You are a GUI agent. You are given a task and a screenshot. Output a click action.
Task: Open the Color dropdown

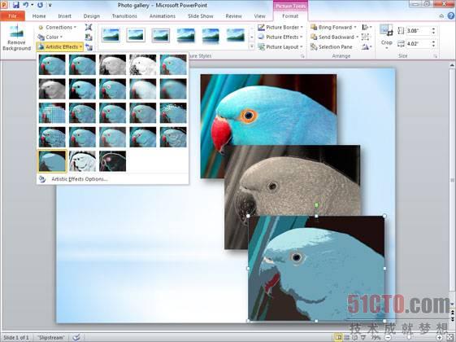click(x=50, y=37)
